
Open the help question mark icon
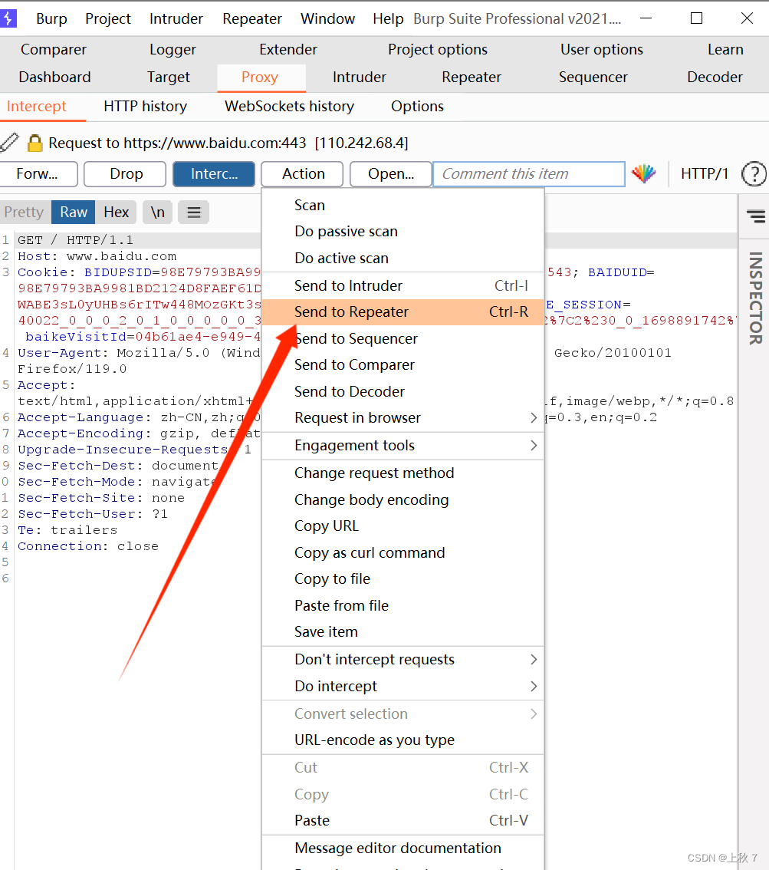[x=754, y=174]
